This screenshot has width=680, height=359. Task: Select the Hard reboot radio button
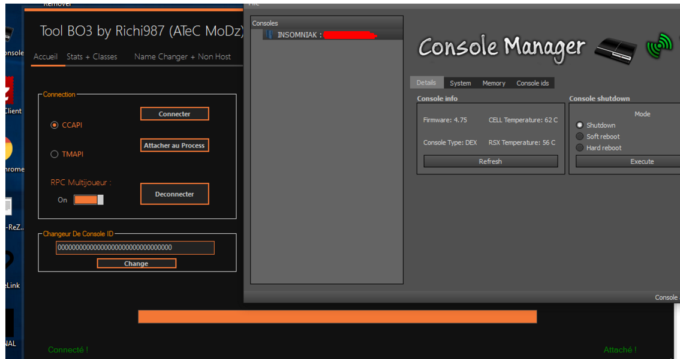tap(579, 147)
